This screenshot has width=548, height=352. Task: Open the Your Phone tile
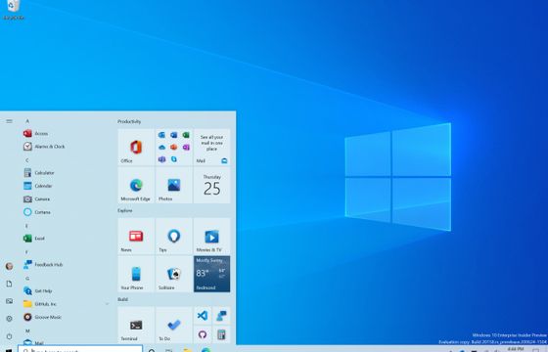[x=136, y=274]
